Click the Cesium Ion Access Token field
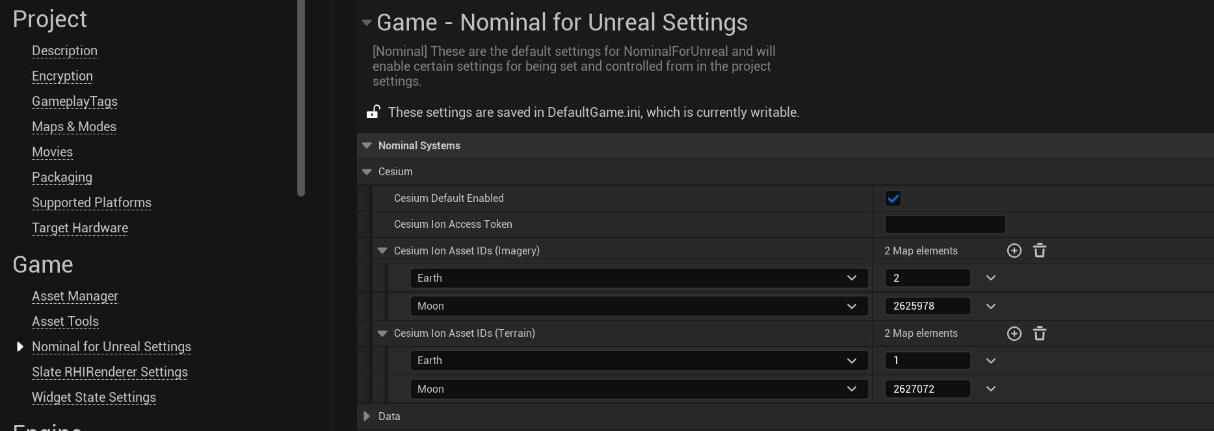The height and width of the screenshot is (431, 1214). tap(945, 225)
